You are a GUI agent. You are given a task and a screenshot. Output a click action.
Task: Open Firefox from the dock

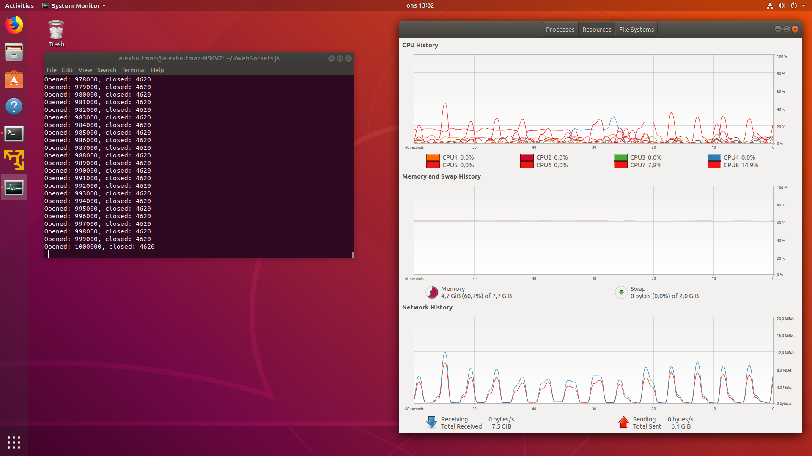point(14,25)
